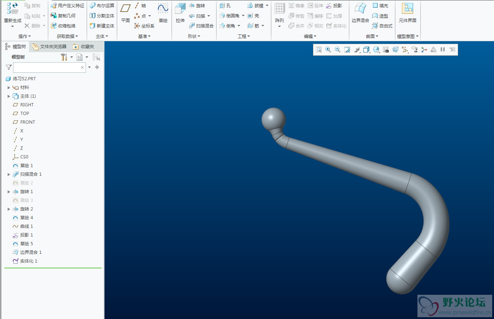This screenshot has height=319, width=494.
Task: Select the 坐标系 coordinate system tool
Action: (x=144, y=26)
